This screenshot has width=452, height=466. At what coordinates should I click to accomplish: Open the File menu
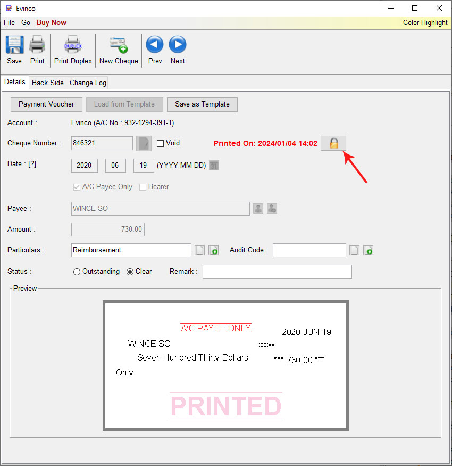tap(9, 22)
